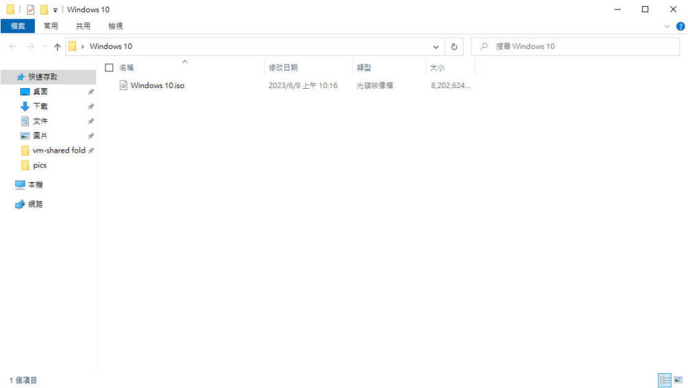Screen dimensions: 688x388
Task: Switch to the 檢視 ribbon tab
Action: pyautogui.click(x=116, y=26)
